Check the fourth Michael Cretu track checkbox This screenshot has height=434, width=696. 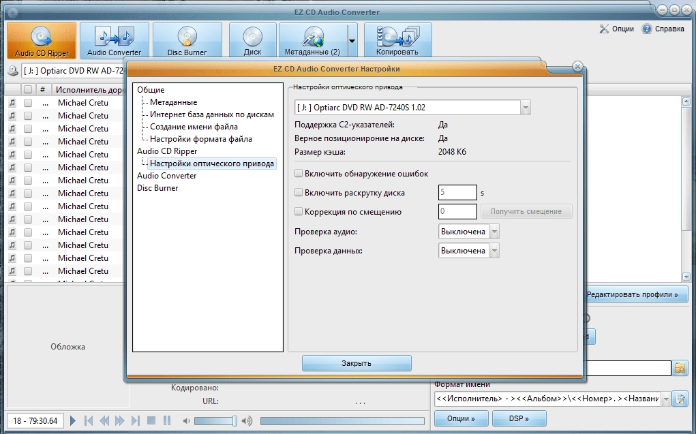tap(28, 142)
